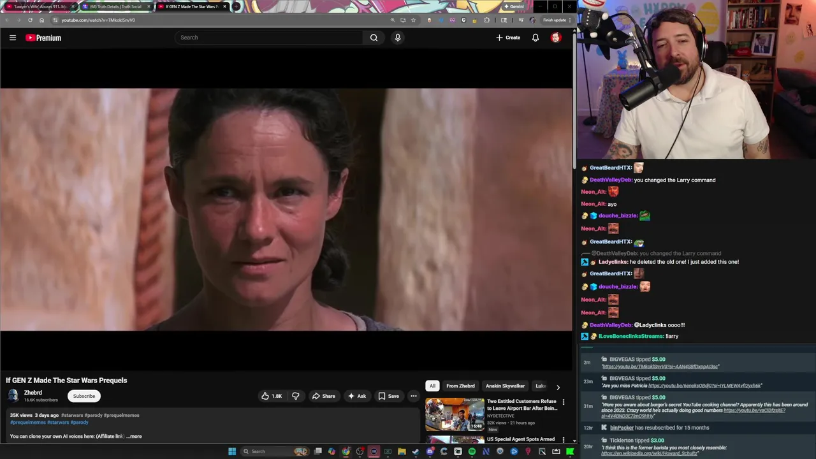Screen dimensions: 816x459
Task: Open more actions for the video
Action: (x=414, y=396)
